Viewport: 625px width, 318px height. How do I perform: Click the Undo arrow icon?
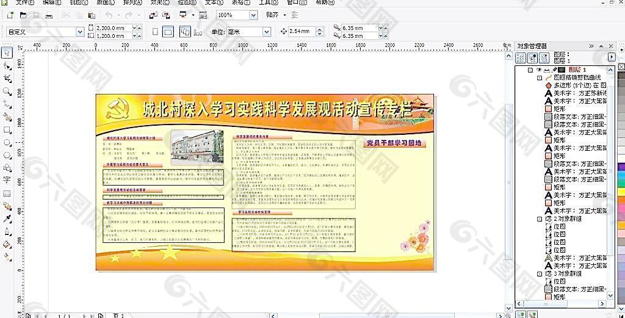109,15
